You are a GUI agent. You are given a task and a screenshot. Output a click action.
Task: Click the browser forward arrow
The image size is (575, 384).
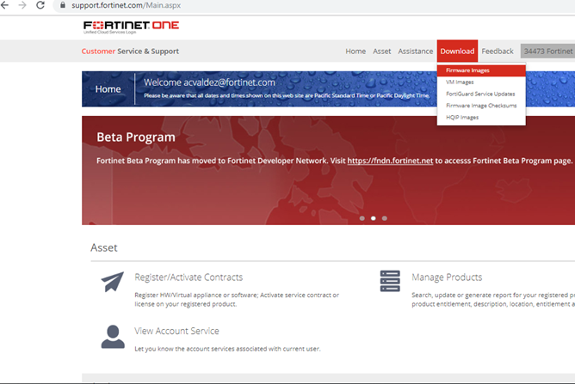point(23,6)
